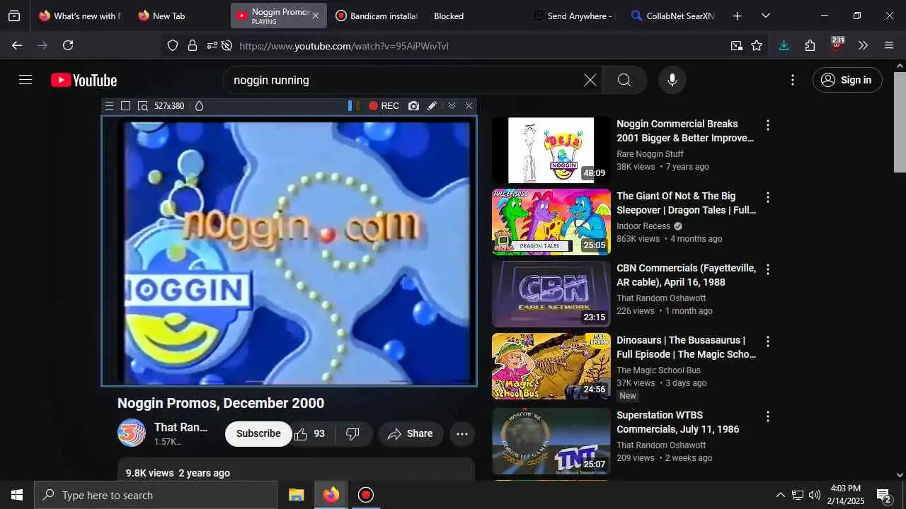Viewport: 906px width, 509px height.
Task: Start recording with the REC button
Action: click(384, 106)
